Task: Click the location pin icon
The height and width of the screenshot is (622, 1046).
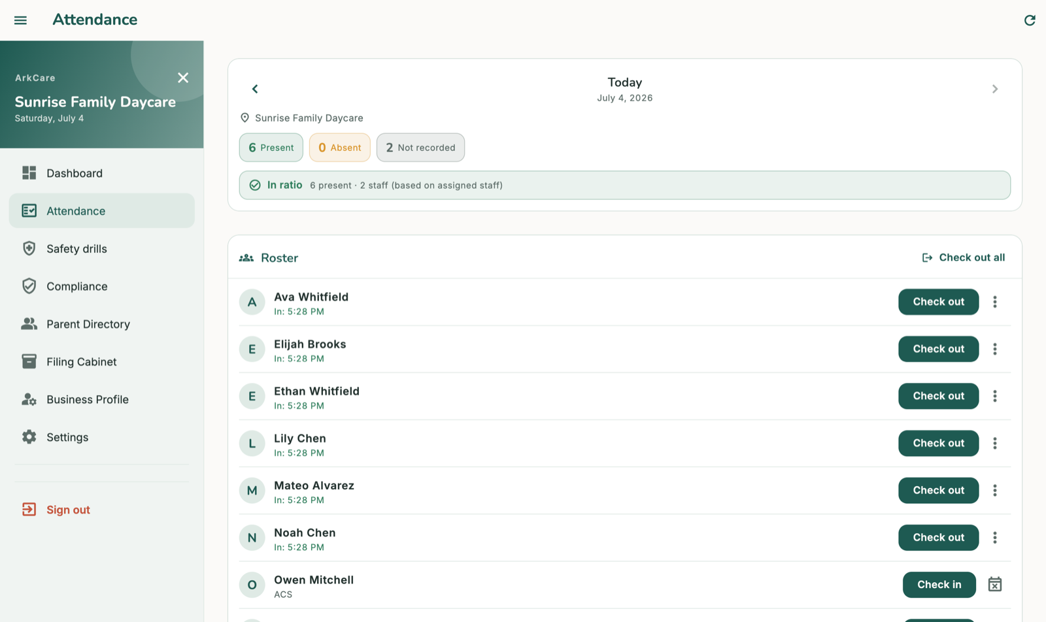Action: pos(245,118)
